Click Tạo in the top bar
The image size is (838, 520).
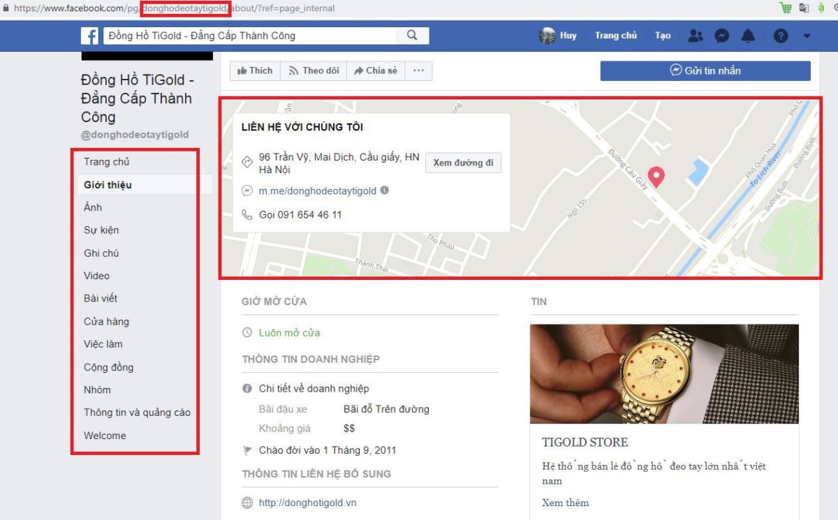pos(663,36)
